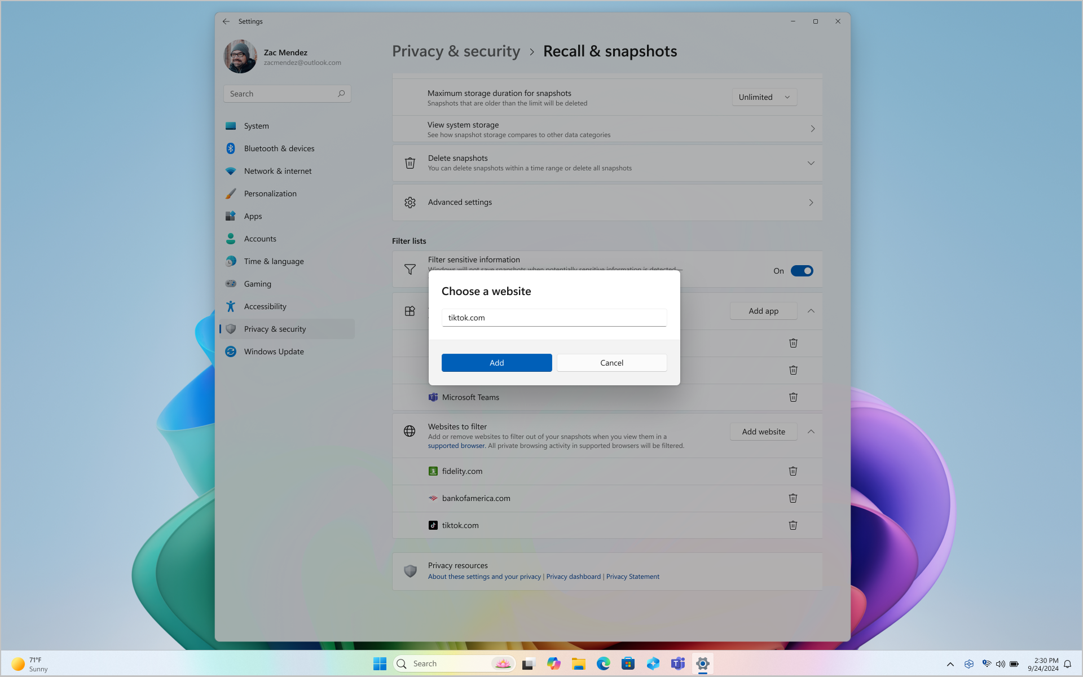Click tiktok.com website input field
This screenshot has width=1083, height=677.
click(x=554, y=318)
